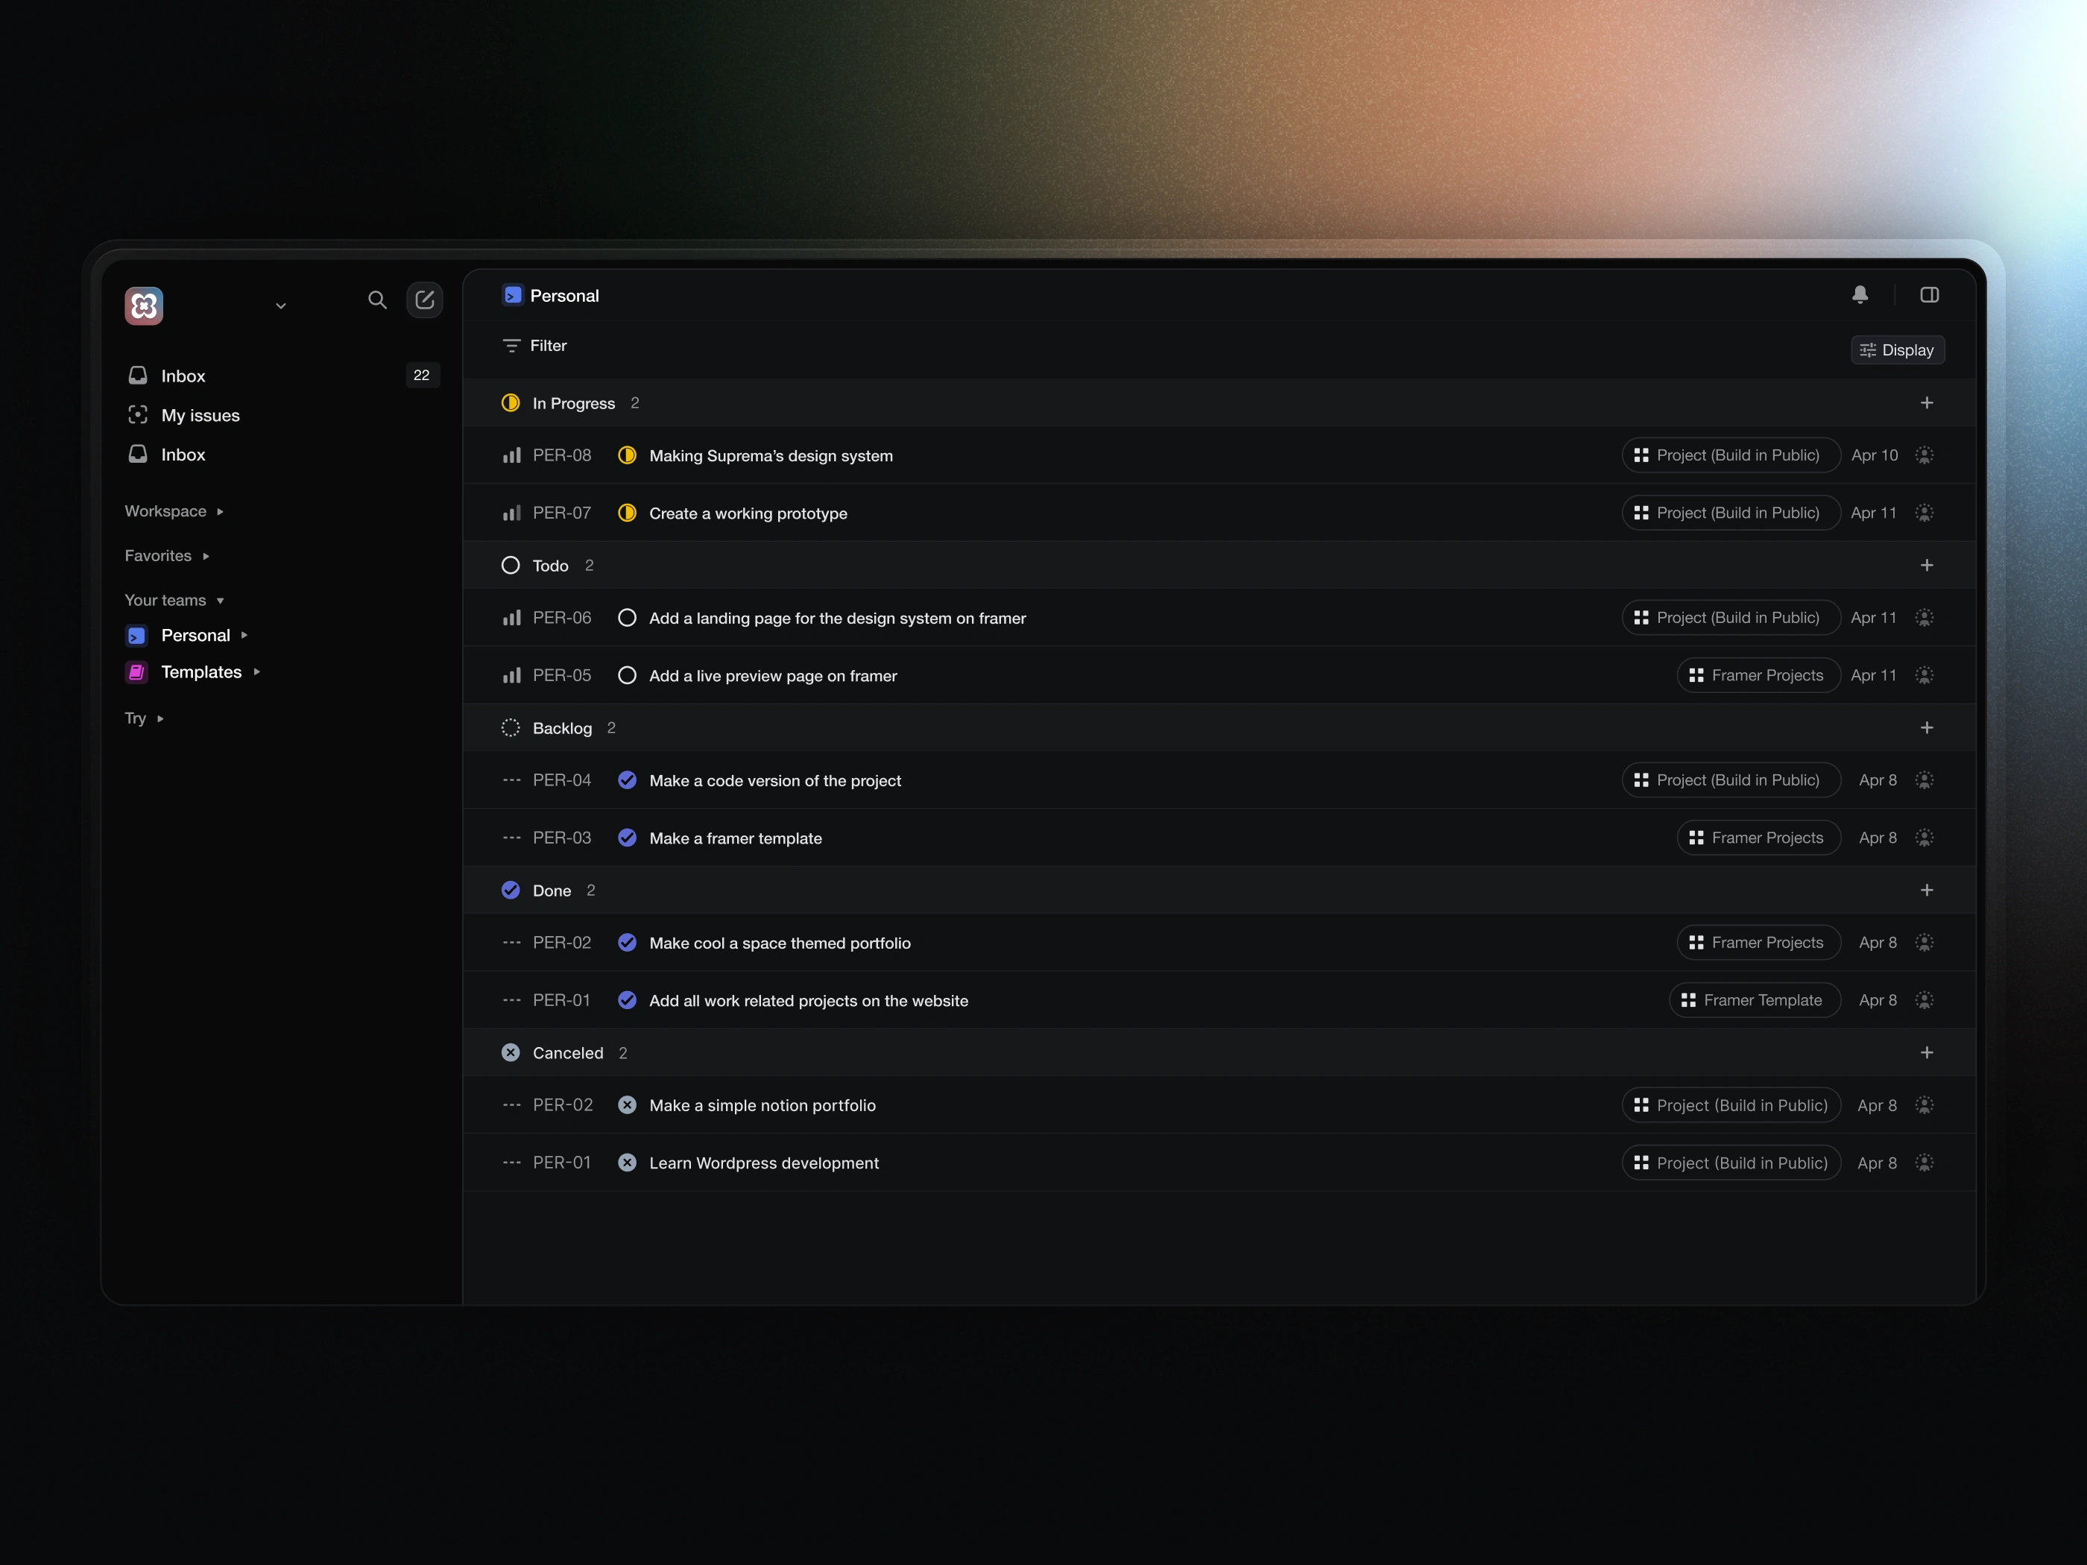Open issue Add a landing page for the design system
This screenshot has width=2087, height=1565.
pos(837,618)
